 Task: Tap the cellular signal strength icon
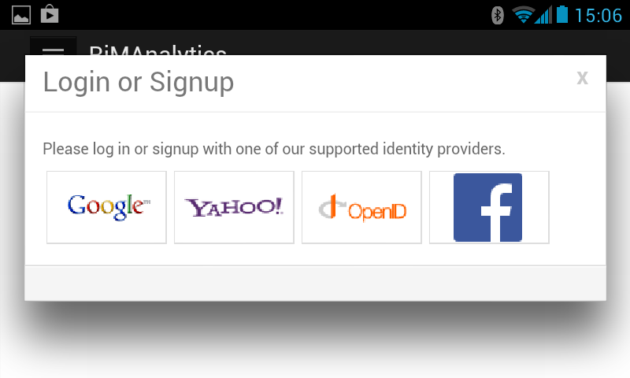543,15
